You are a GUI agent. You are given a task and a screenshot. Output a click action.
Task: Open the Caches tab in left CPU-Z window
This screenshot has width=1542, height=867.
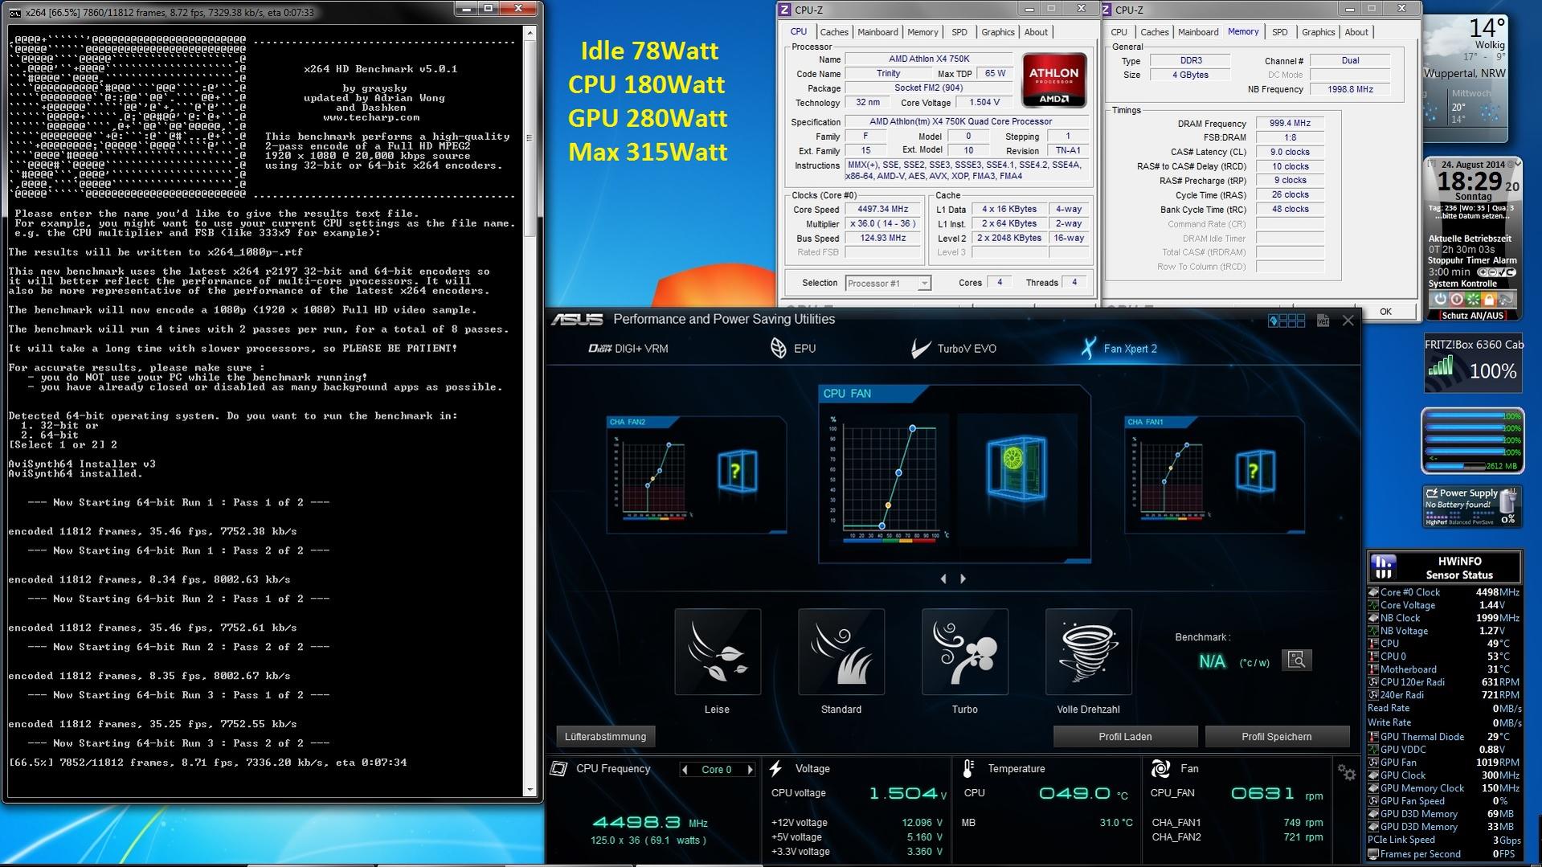pyautogui.click(x=834, y=32)
